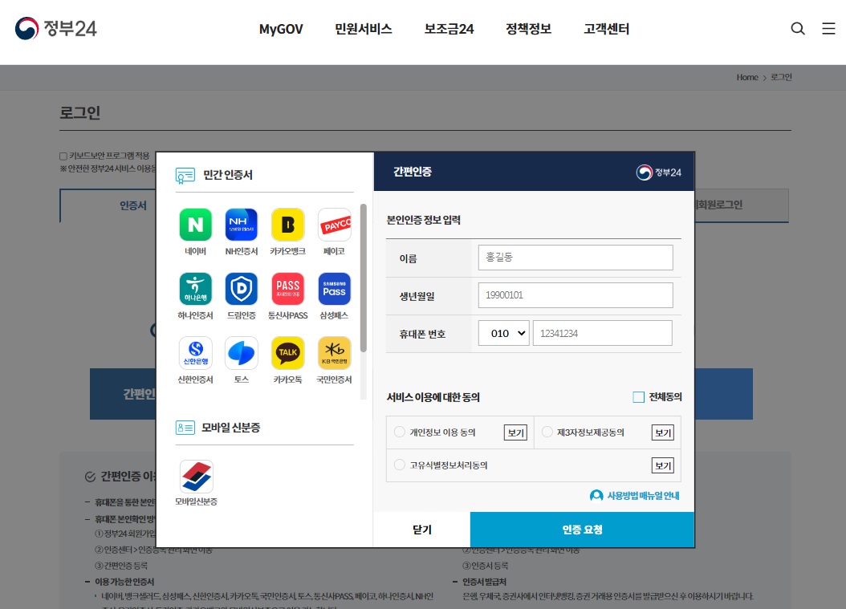The height and width of the screenshot is (609, 846).
Task: Open 사용방법 매뉴얼 안내 link
Action: (x=643, y=495)
